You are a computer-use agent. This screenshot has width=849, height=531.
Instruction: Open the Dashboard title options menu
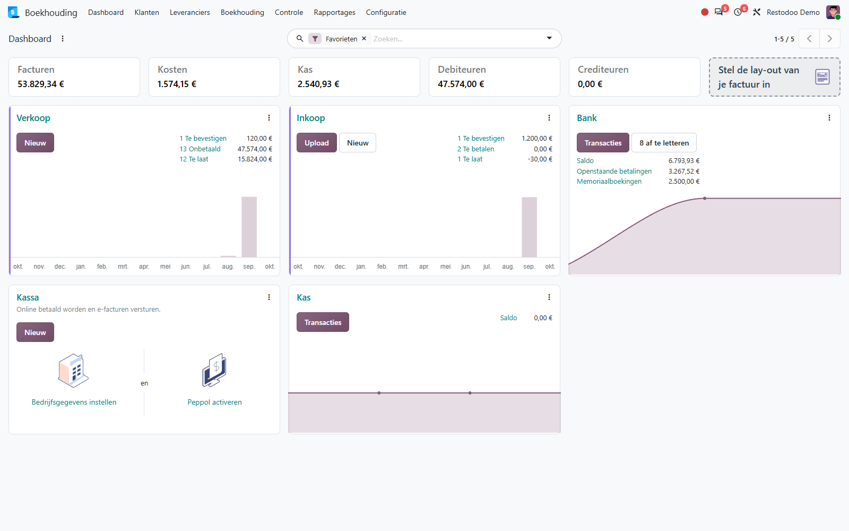coord(63,39)
